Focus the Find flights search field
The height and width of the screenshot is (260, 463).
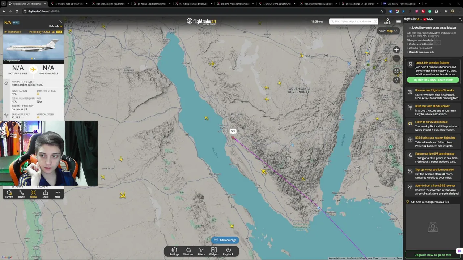(354, 21)
